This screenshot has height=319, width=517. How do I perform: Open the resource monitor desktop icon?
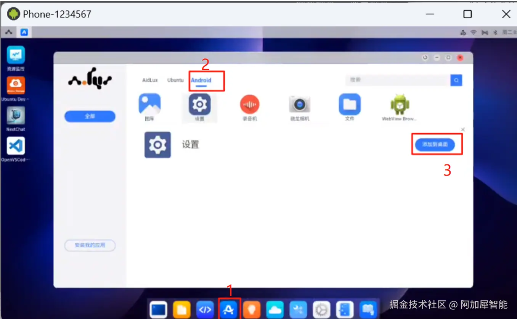pos(16,55)
